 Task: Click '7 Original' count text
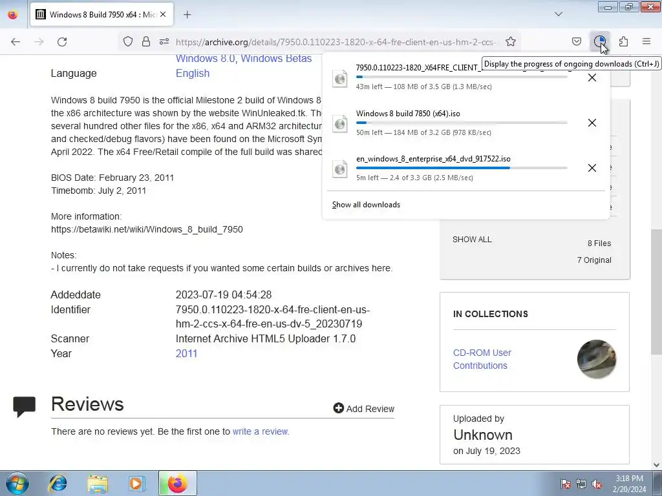(594, 260)
